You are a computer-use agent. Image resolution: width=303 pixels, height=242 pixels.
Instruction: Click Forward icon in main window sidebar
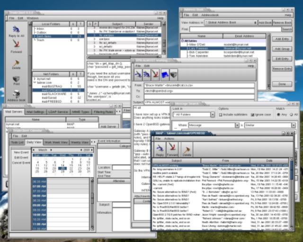(x=16, y=44)
